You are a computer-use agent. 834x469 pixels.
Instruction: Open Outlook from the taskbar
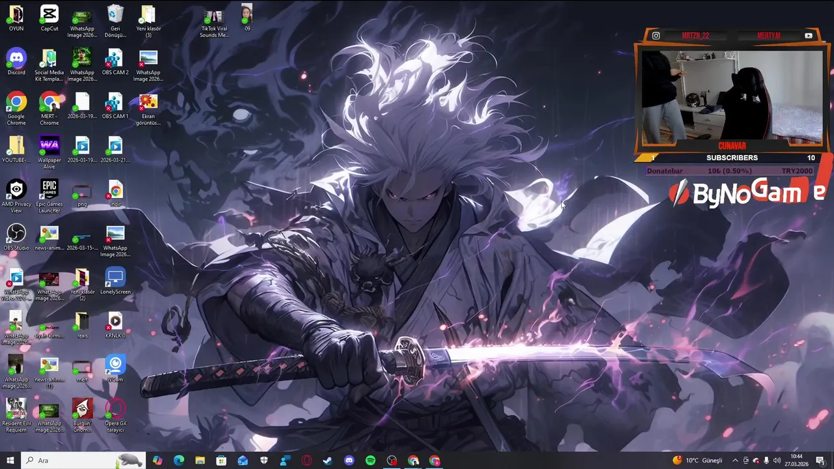coord(242,461)
